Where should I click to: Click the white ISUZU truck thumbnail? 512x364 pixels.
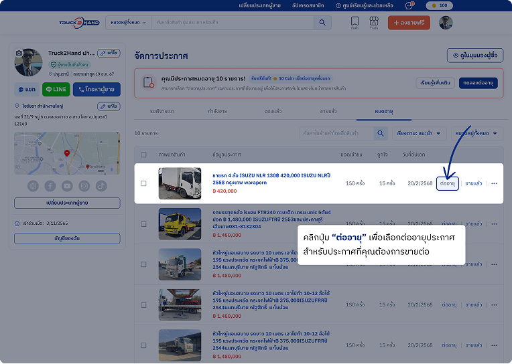(x=179, y=183)
